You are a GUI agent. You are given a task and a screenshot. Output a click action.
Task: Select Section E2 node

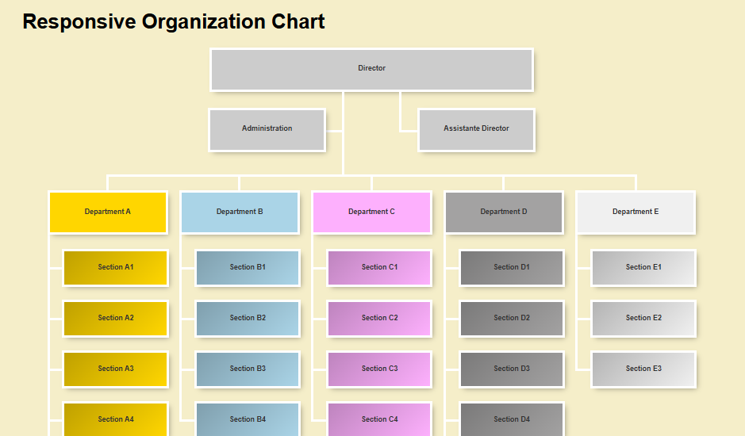643,319
